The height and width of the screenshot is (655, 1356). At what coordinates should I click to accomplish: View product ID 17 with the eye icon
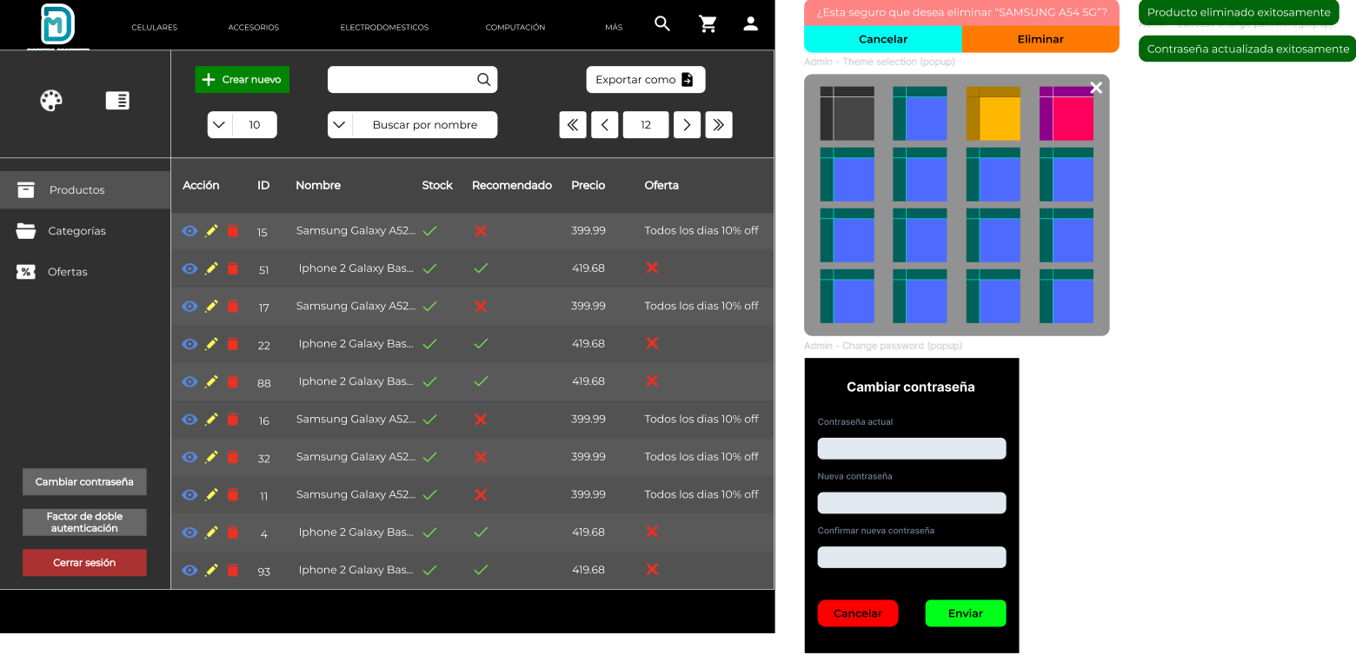[x=189, y=306]
